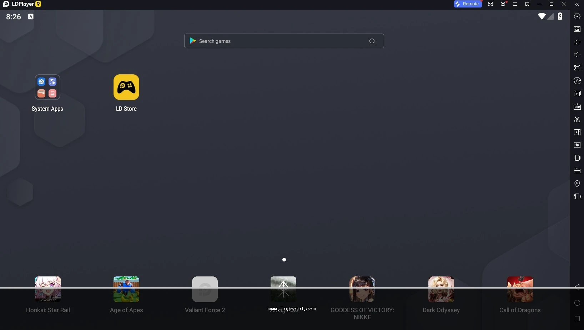Click the shake device icon in sidebar
Viewport: 584px width, 330px height.
[577, 158]
